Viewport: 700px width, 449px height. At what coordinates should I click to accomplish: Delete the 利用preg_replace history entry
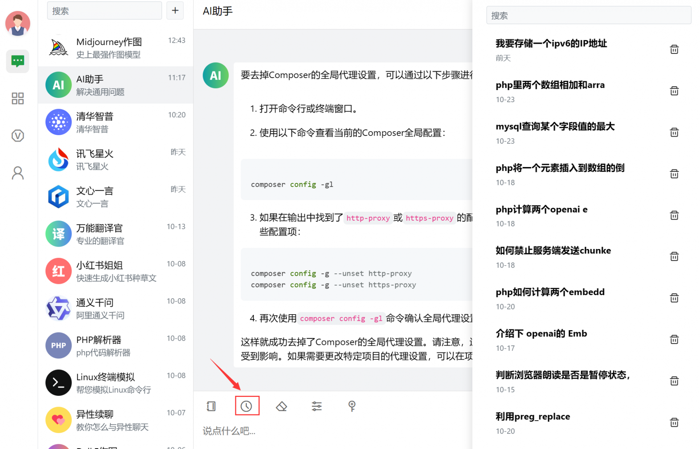point(674,422)
